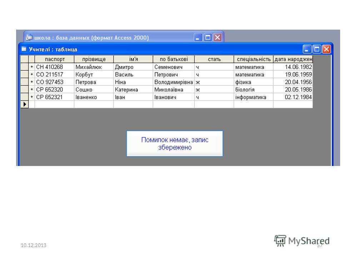Click the birth date cell '19.06.1959'
This screenshot has width=343, height=257.
pyautogui.click(x=293, y=74)
